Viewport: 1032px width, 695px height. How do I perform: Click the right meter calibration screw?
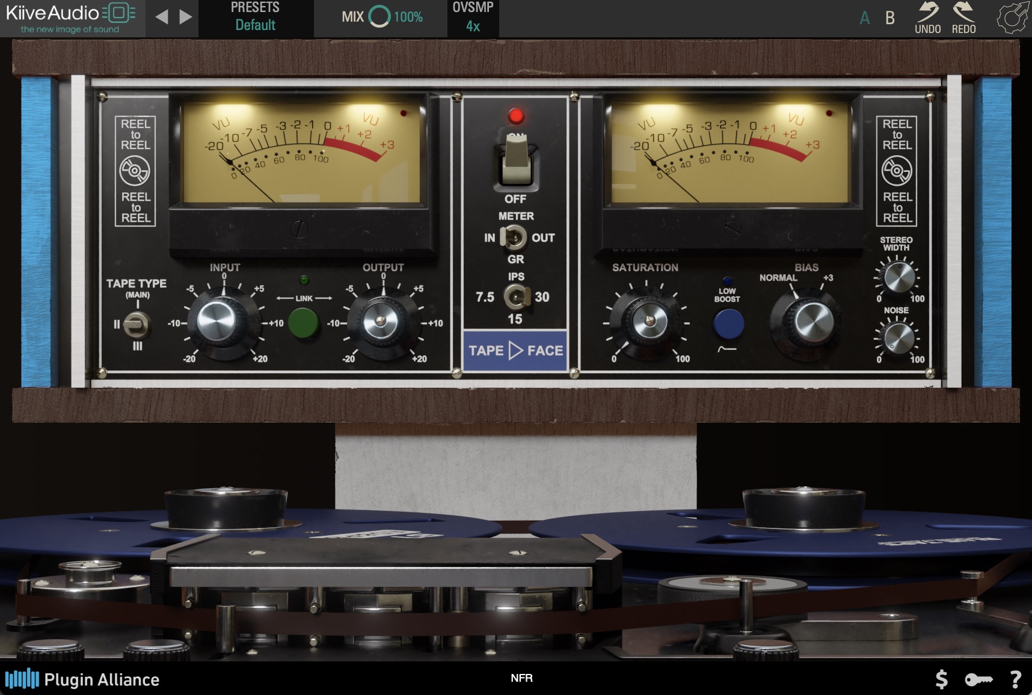coord(732,228)
